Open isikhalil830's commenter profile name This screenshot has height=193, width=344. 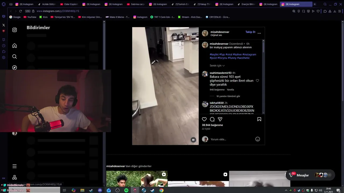[x=217, y=103]
